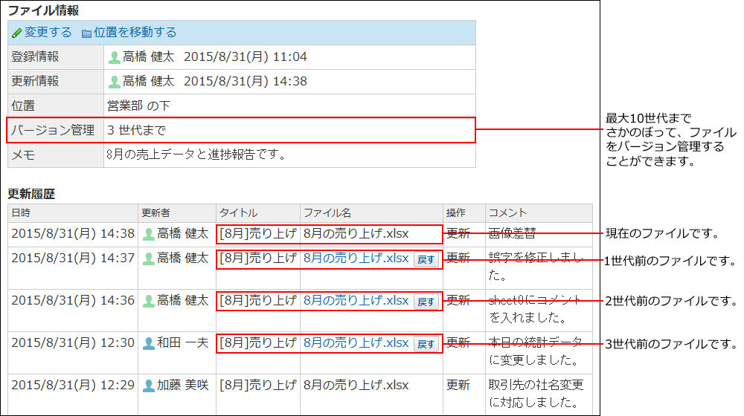Open the 8月の売り上げ.xlsx link at 12:30

coord(356,343)
